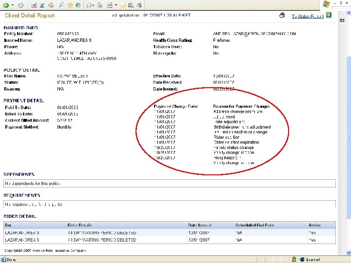The width and height of the screenshot is (351, 263).
Task: Click the vertical scrollbar thumb
Action: [349, 137]
